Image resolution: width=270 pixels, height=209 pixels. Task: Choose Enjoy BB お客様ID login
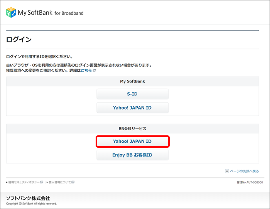(x=132, y=155)
